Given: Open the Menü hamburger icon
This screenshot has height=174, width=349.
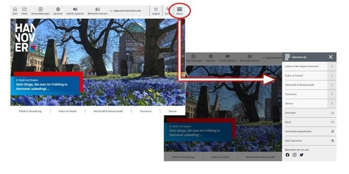Looking at the screenshot, I should [x=179, y=9].
